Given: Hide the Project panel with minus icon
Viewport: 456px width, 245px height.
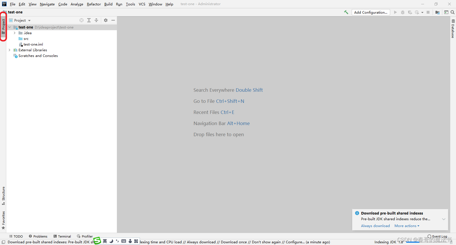Looking at the screenshot, I should point(113,20).
